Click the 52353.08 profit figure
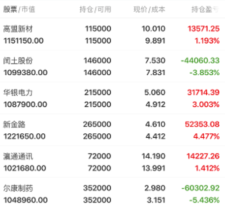The image size is (225, 208). pyautogui.click(x=202, y=124)
